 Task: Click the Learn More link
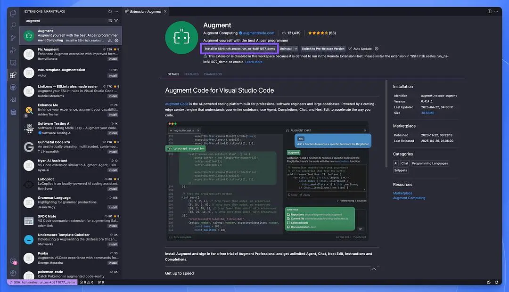(x=254, y=62)
